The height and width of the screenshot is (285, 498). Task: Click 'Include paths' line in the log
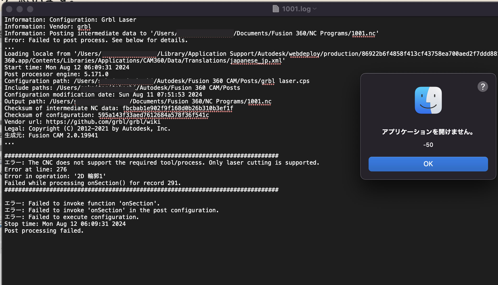coord(122,88)
